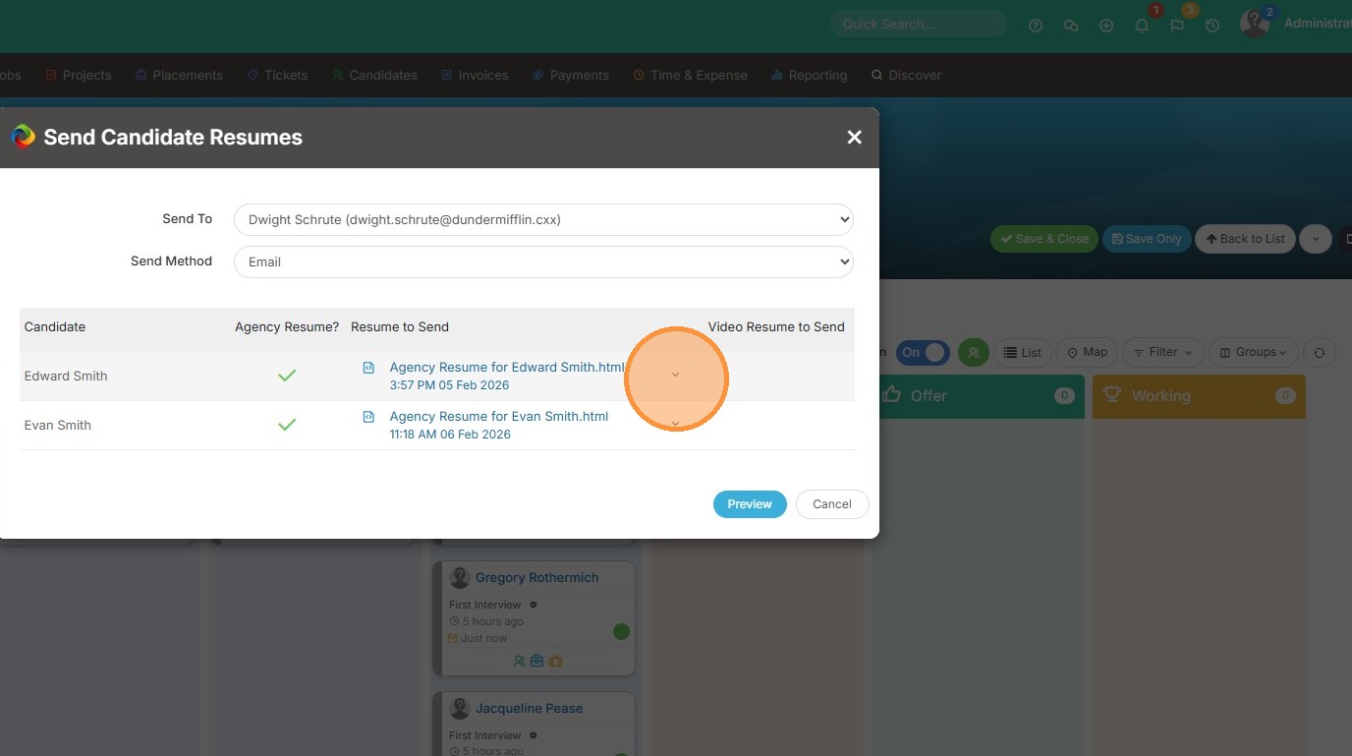The width and height of the screenshot is (1352, 756).
Task: Click envelope icon beside Just now
Action: (453, 638)
